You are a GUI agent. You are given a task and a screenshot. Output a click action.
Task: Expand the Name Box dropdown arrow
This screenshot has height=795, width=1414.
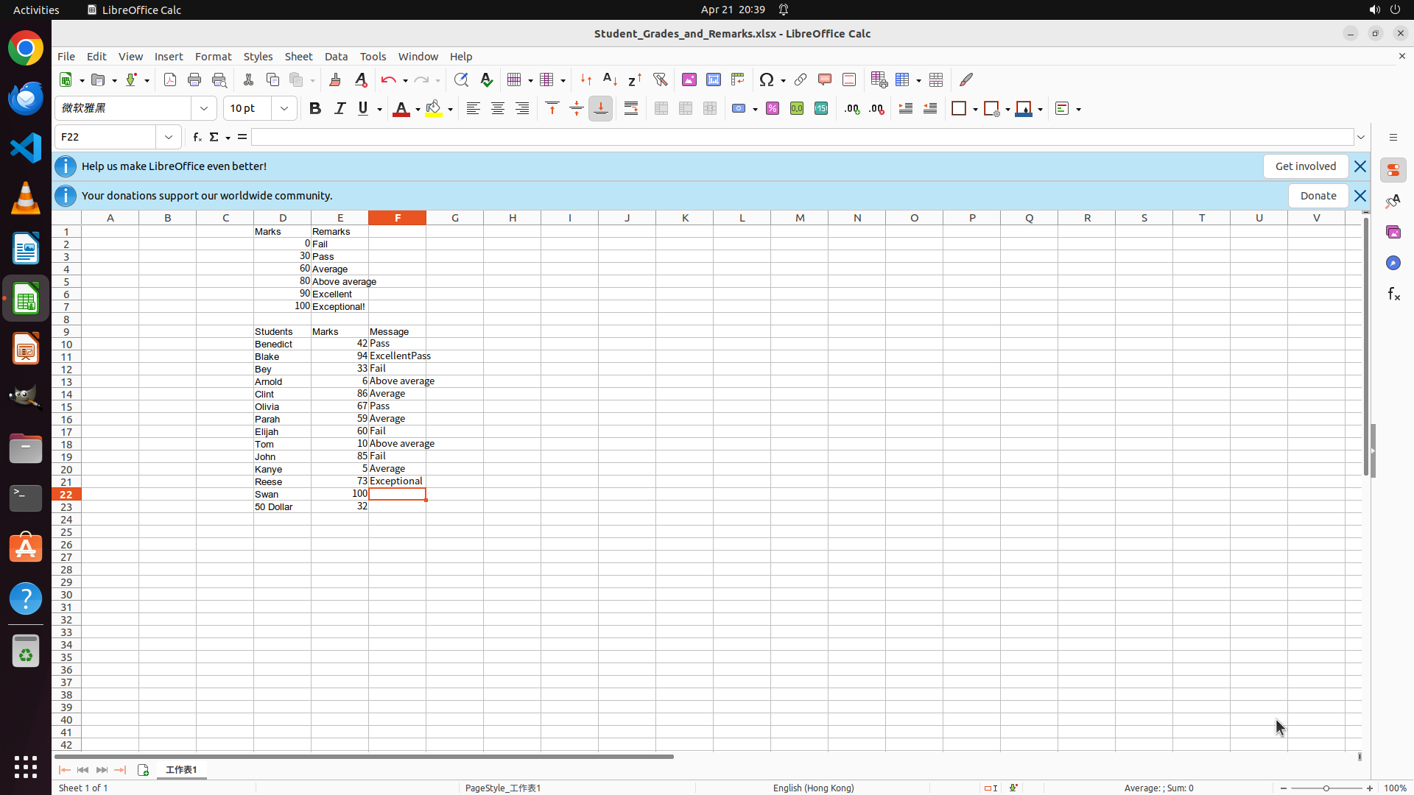pyautogui.click(x=169, y=137)
